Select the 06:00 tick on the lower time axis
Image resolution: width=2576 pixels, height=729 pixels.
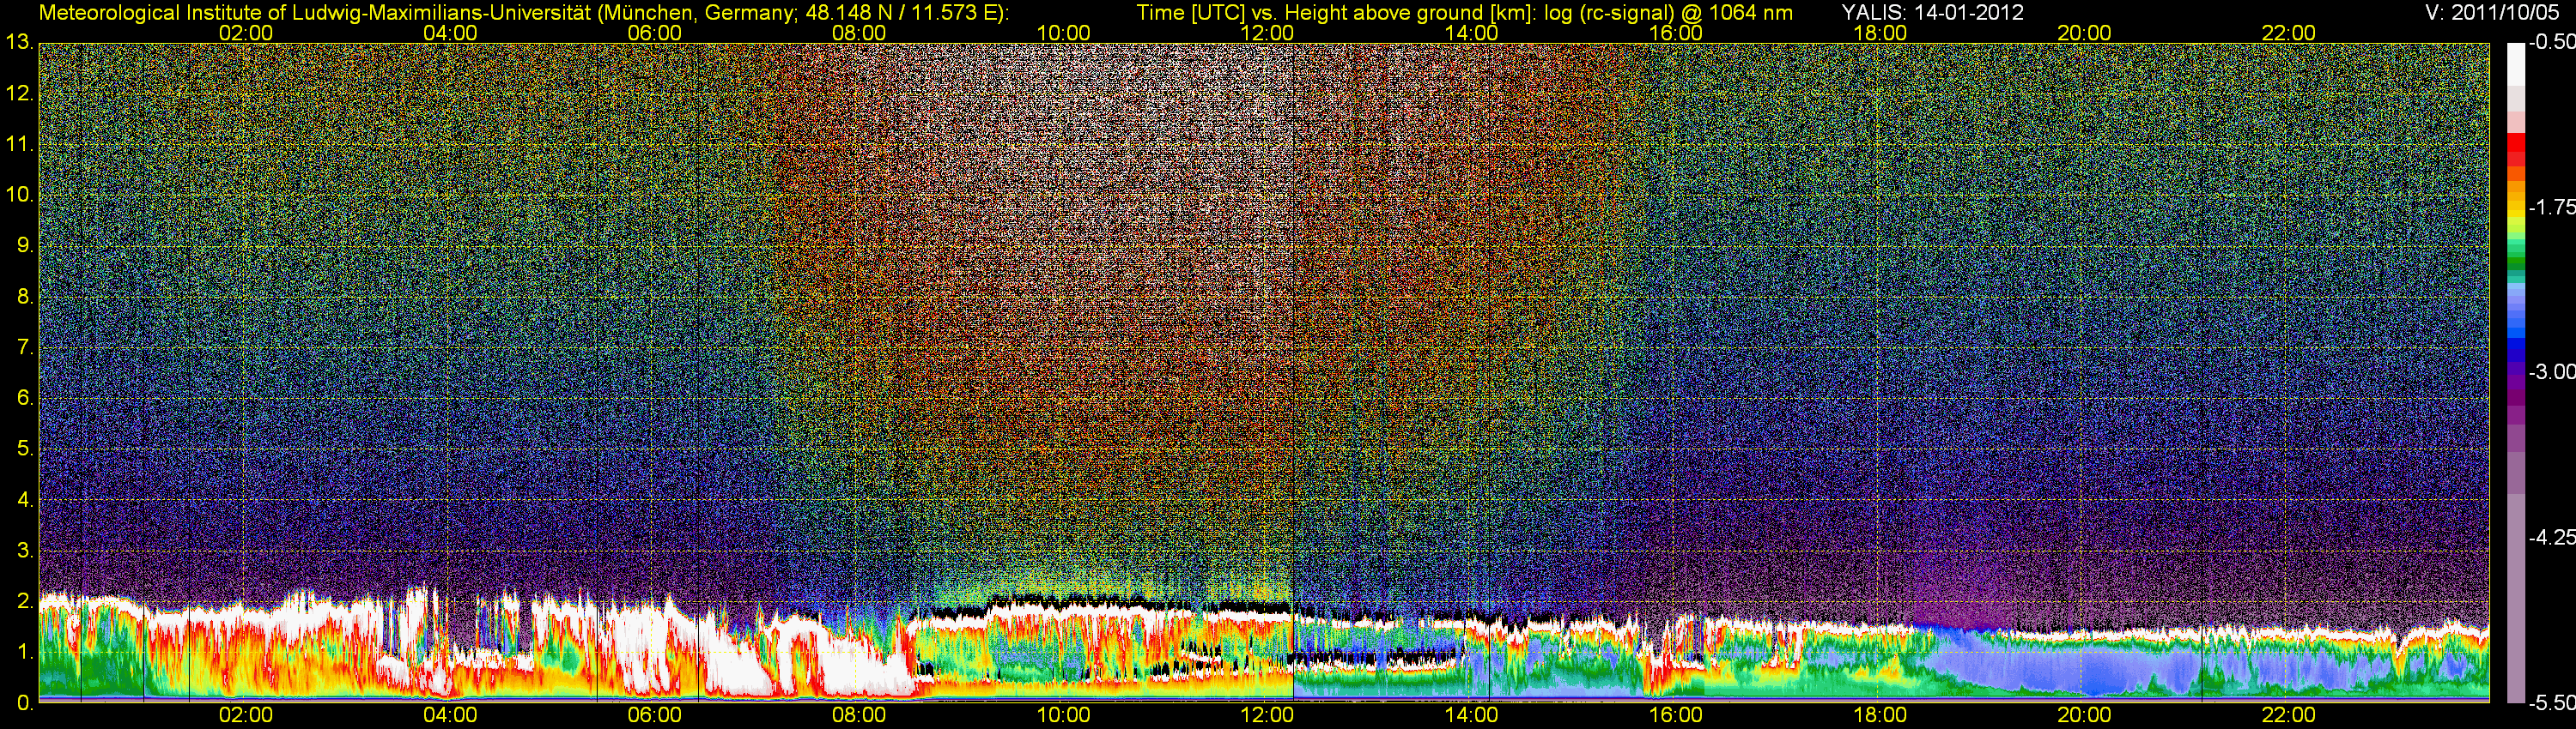pyautogui.click(x=654, y=715)
